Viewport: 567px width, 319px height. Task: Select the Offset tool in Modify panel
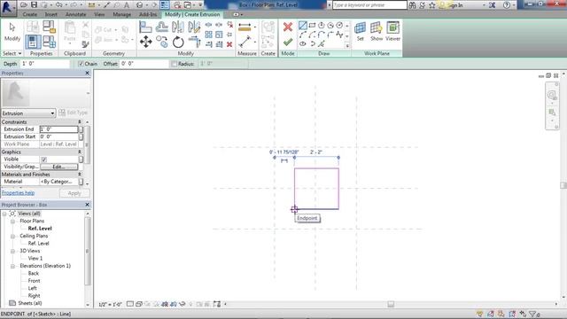[161, 27]
